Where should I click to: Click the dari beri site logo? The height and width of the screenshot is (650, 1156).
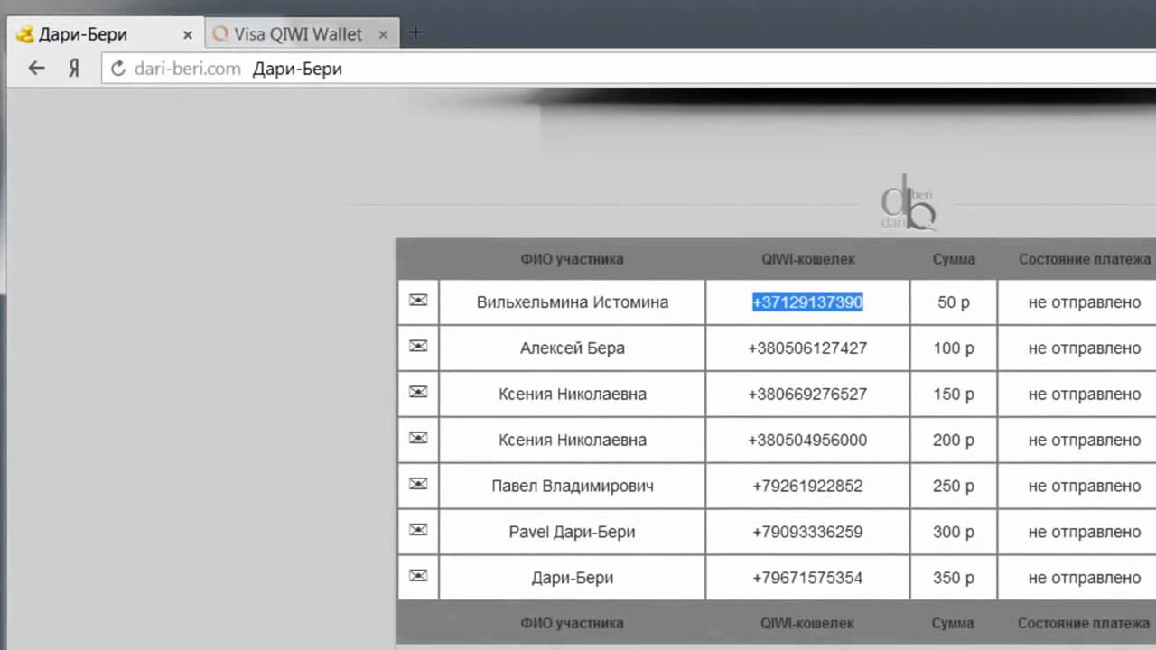coord(908,202)
